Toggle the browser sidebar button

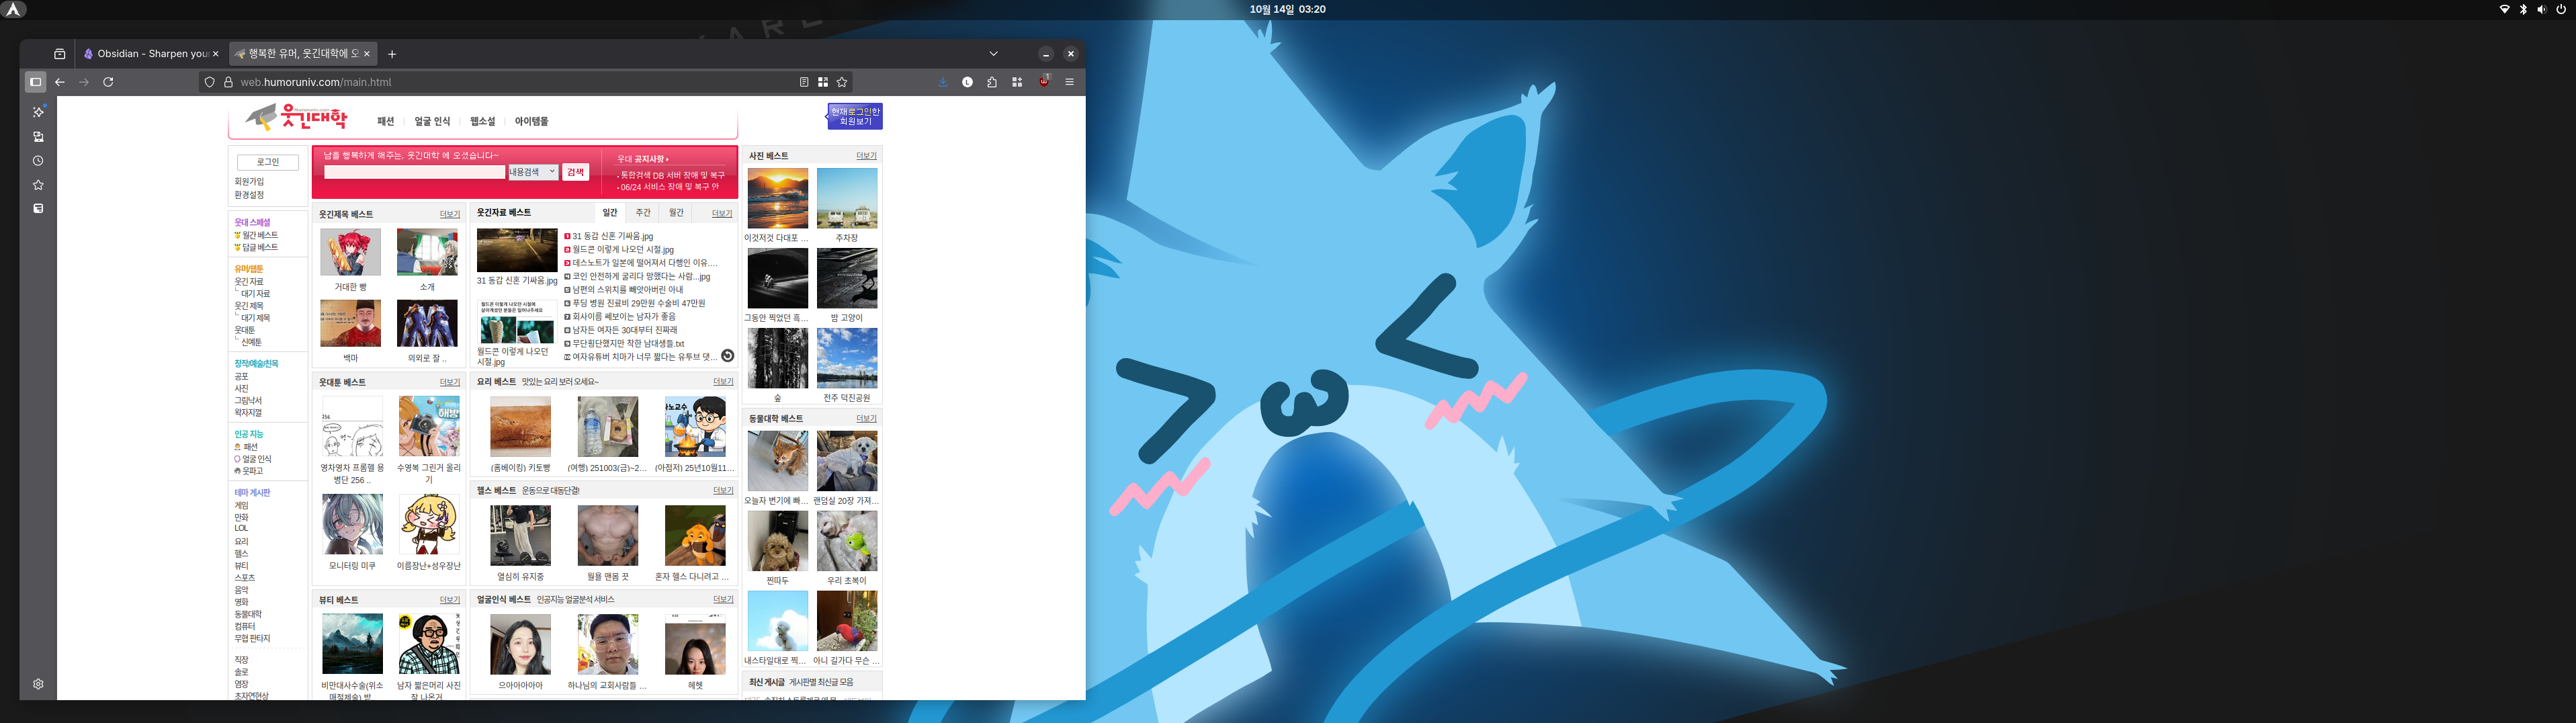pos(36,82)
